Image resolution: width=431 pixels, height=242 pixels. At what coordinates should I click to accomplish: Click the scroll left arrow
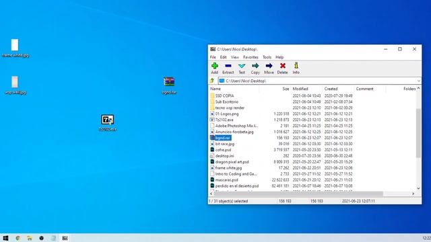211,194
